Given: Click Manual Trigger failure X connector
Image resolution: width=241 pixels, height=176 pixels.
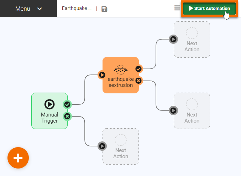Looking at the screenshot, I should point(67,116).
